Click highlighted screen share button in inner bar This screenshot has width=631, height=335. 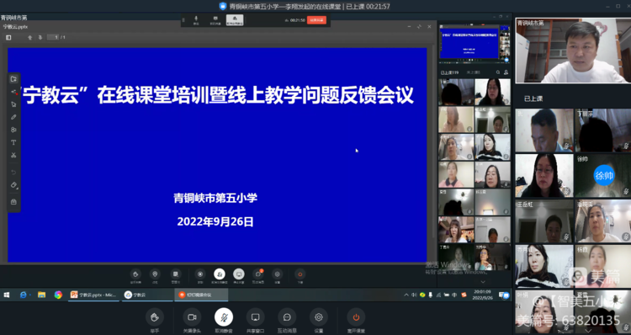click(239, 274)
